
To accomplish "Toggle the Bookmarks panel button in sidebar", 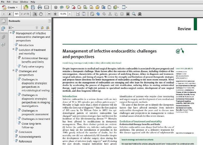I will [3, 29].
